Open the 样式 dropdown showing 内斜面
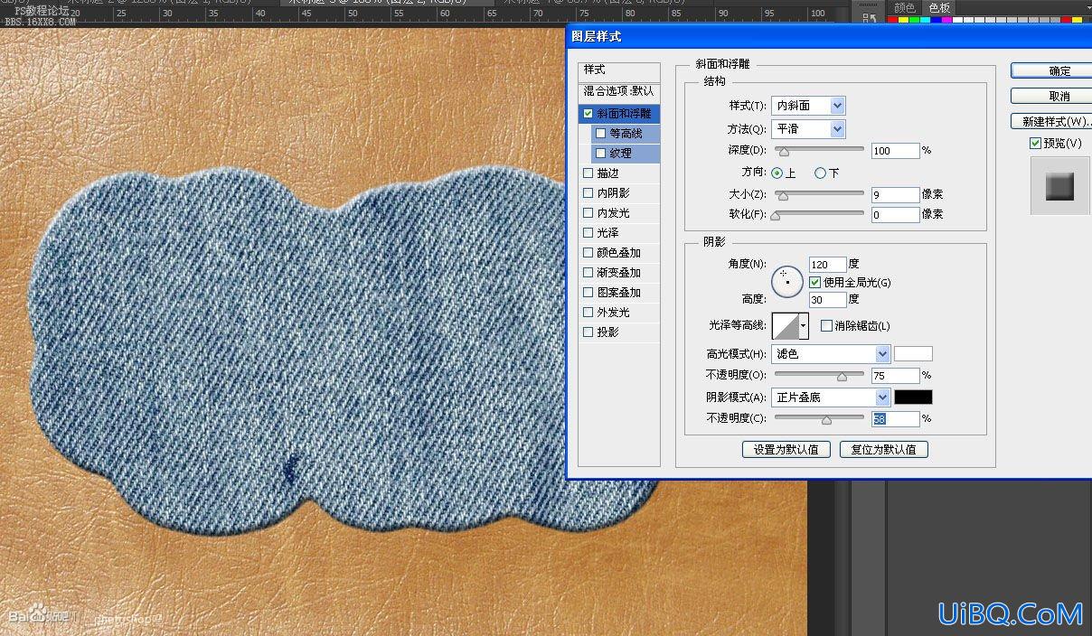This screenshot has width=1092, height=636. tap(808, 106)
